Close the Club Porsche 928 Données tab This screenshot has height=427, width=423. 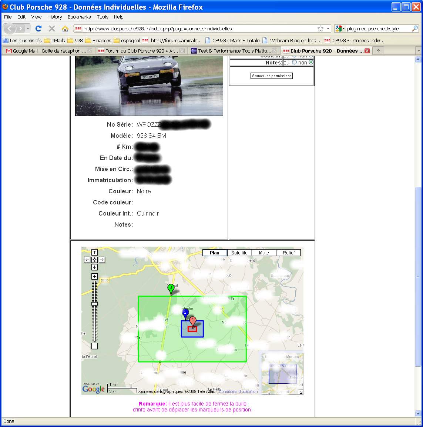(x=367, y=51)
